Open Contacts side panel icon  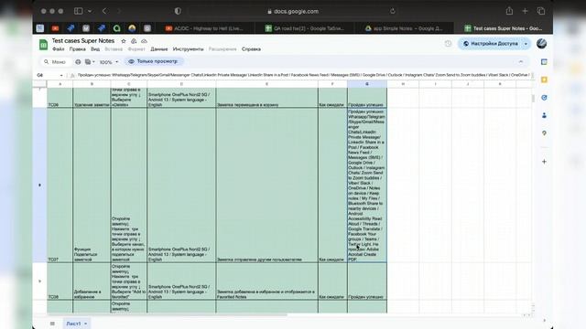click(x=544, y=116)
